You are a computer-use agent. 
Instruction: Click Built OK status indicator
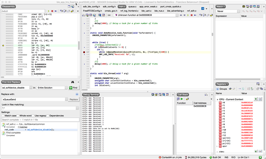(x=215, y=157)
